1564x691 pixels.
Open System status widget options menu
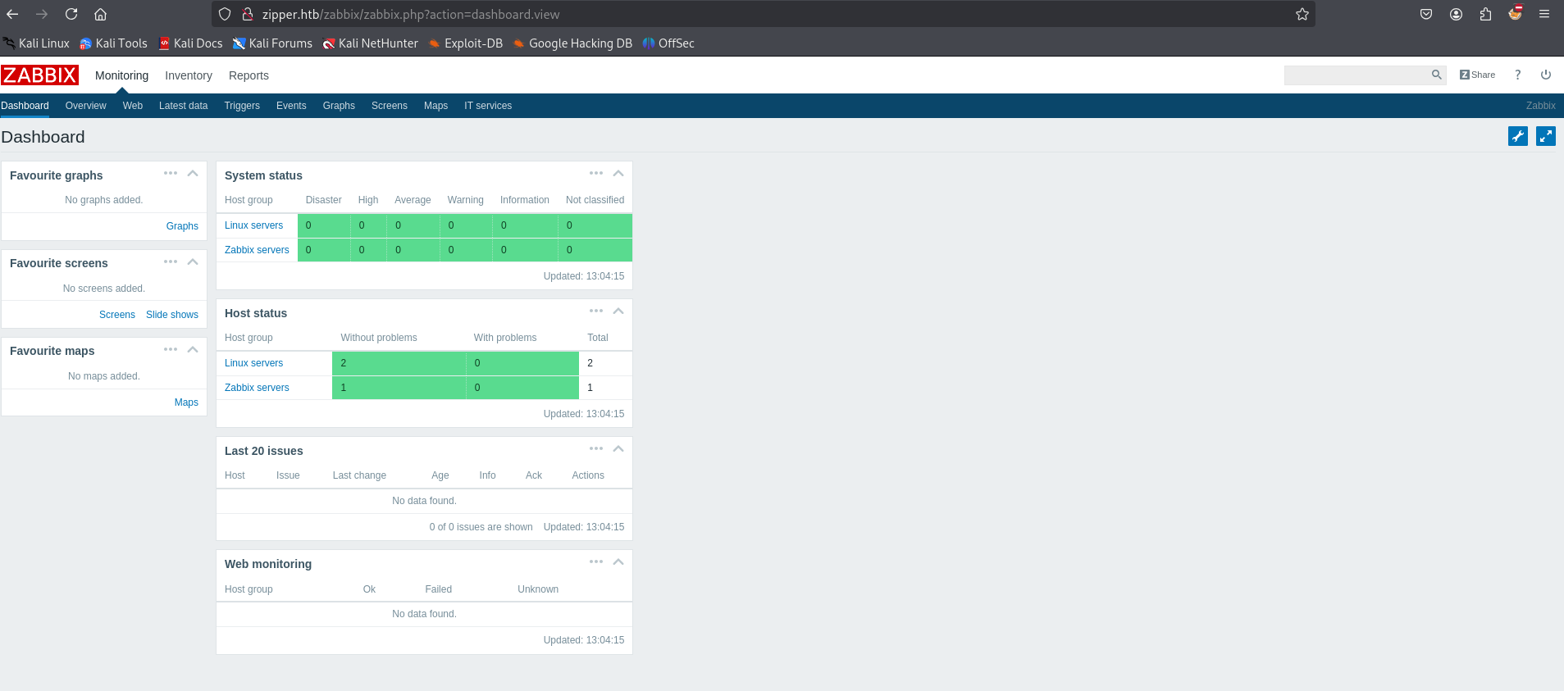(596, 173)
